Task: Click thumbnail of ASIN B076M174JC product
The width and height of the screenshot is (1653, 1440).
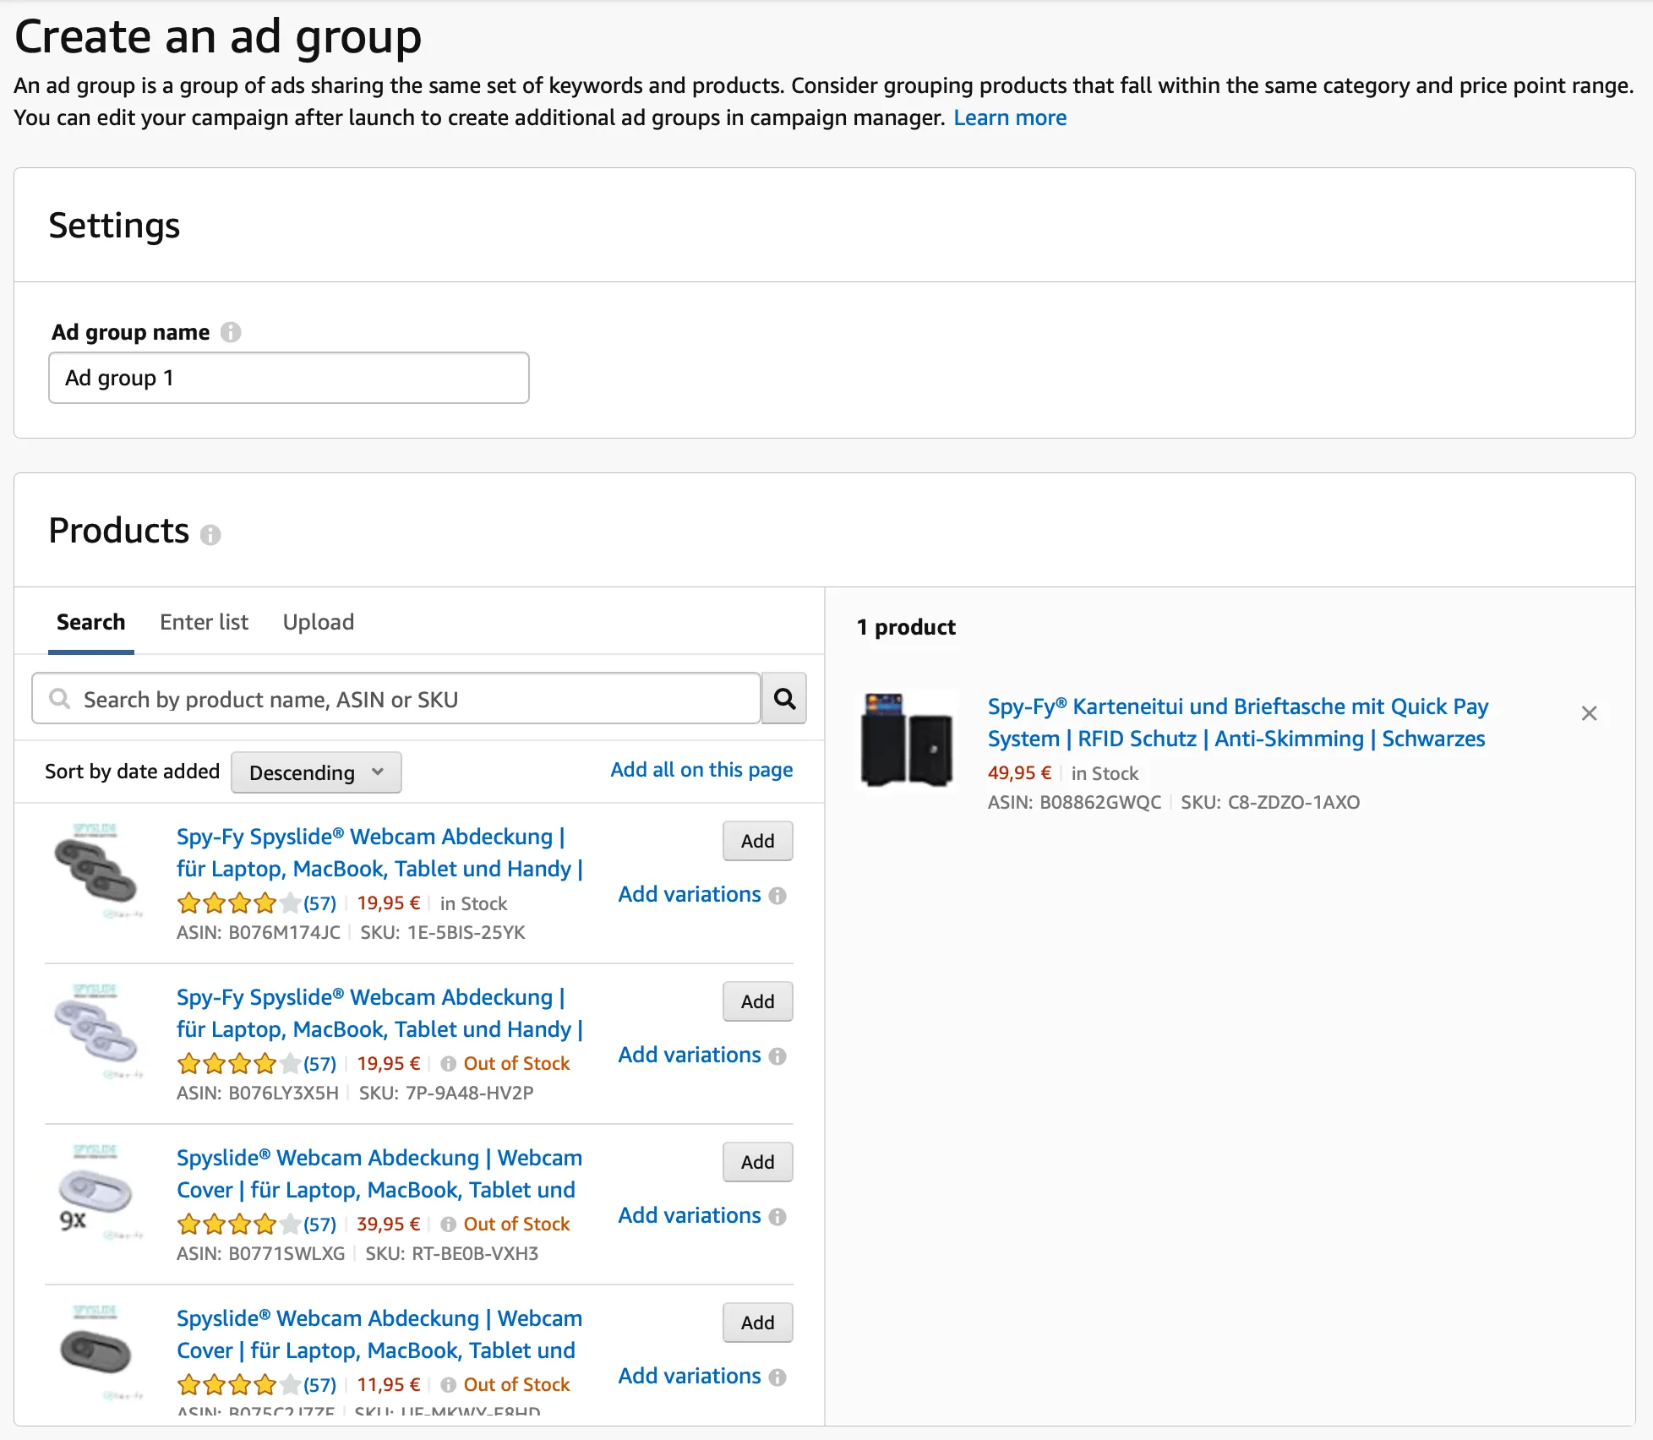Action: [96, 870]
